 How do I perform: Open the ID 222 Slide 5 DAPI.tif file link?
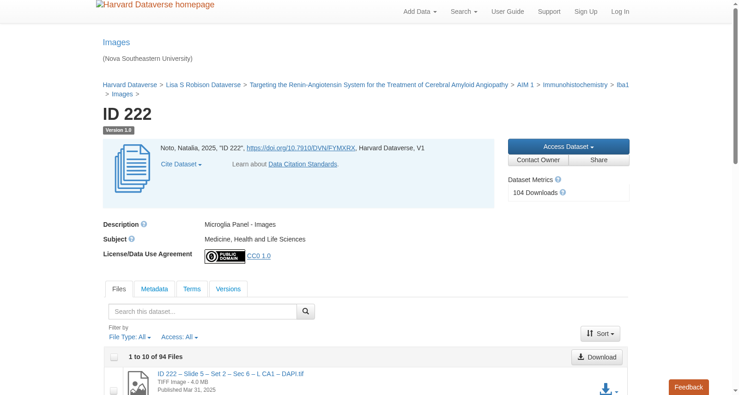(x=230, y=374)
